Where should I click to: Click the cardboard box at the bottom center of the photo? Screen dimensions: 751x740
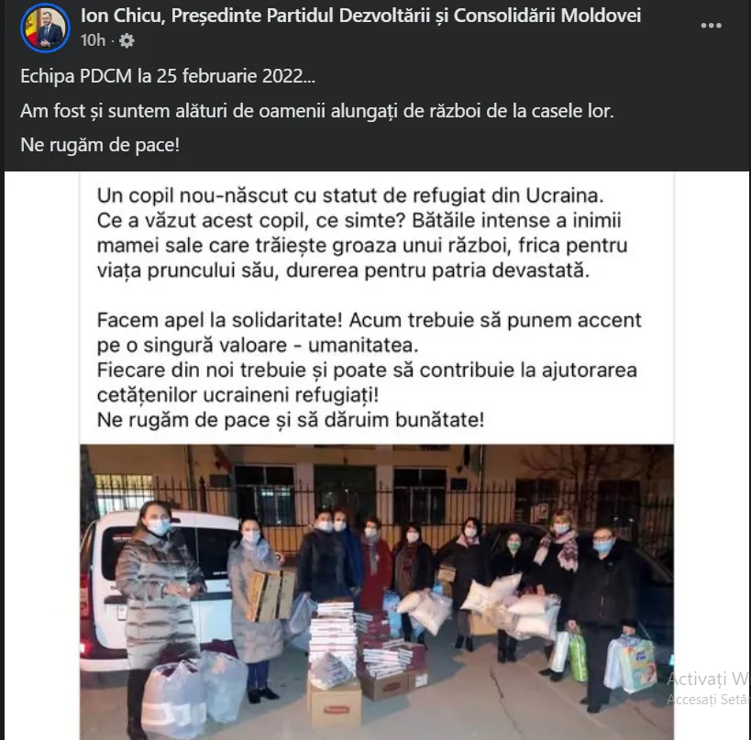click(x=334, y=705)
